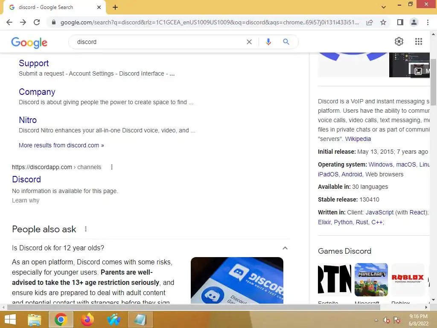Image resolution: width=437 pixels, height=328 pixels.
Task: Go forward to the next page
Action: coord(23,22)
